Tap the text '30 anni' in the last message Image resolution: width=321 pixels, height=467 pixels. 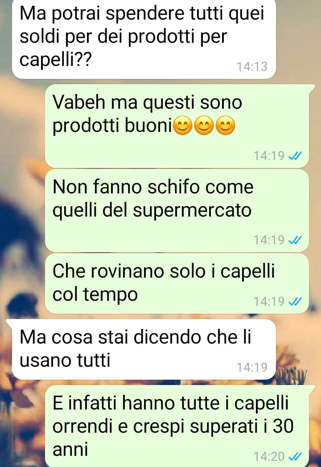(x=173, y=438)
